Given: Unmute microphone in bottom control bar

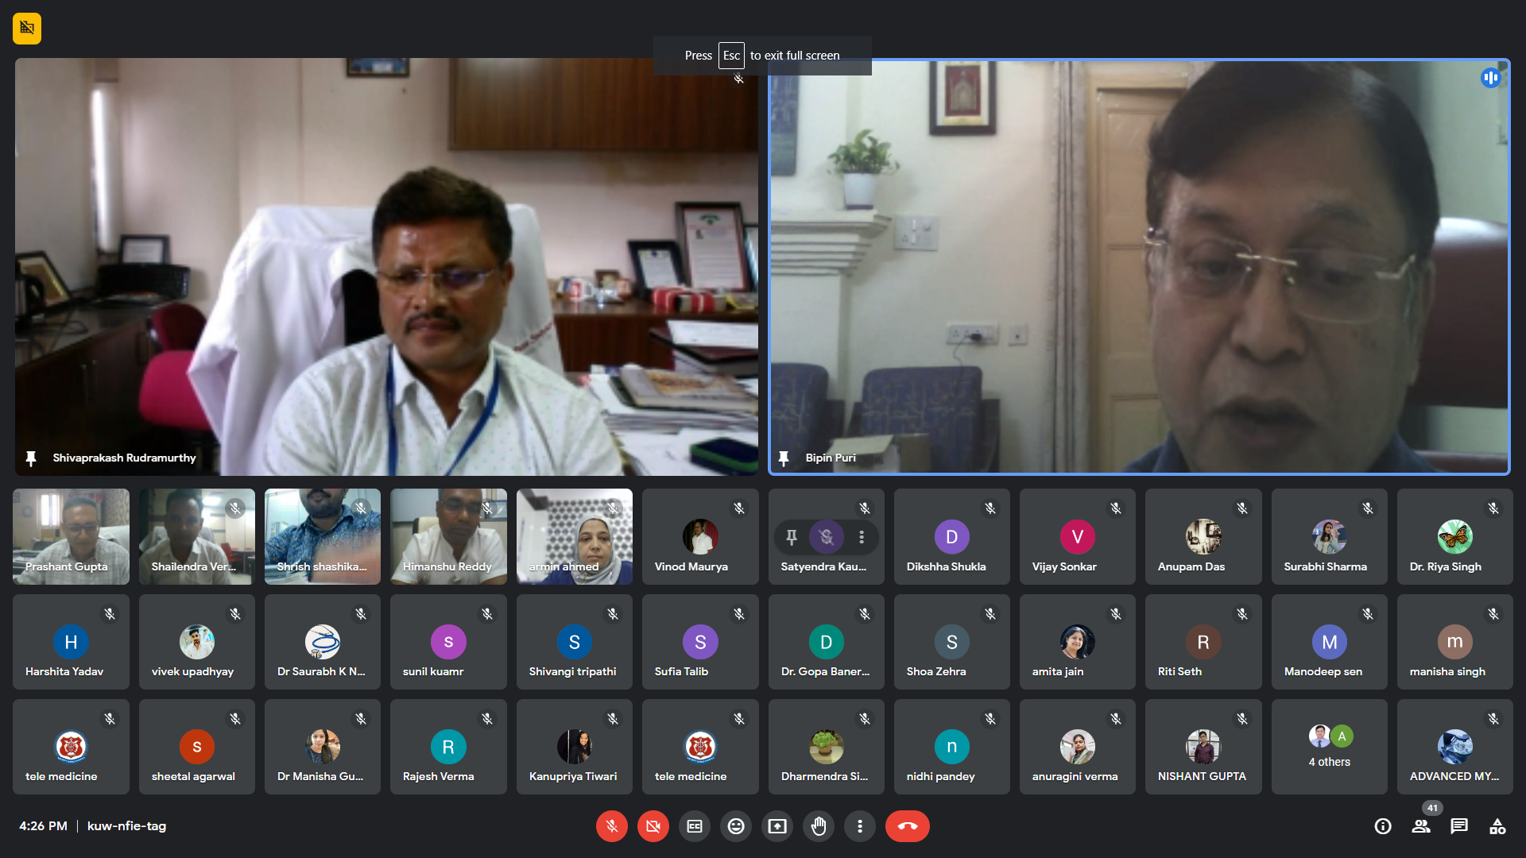Looking at the screenshot, I should [x=611, y=826].
